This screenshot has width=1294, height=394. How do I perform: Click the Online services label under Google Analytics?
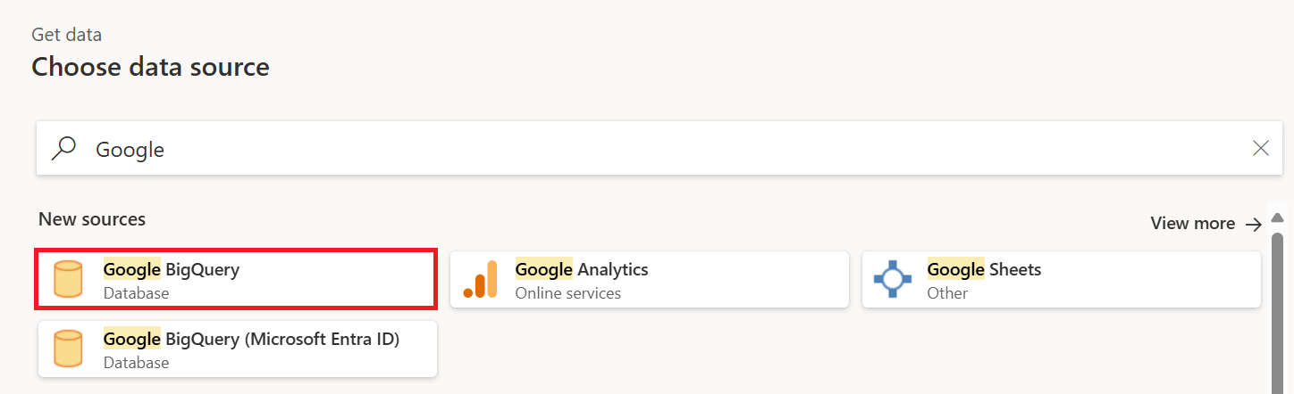567,292
